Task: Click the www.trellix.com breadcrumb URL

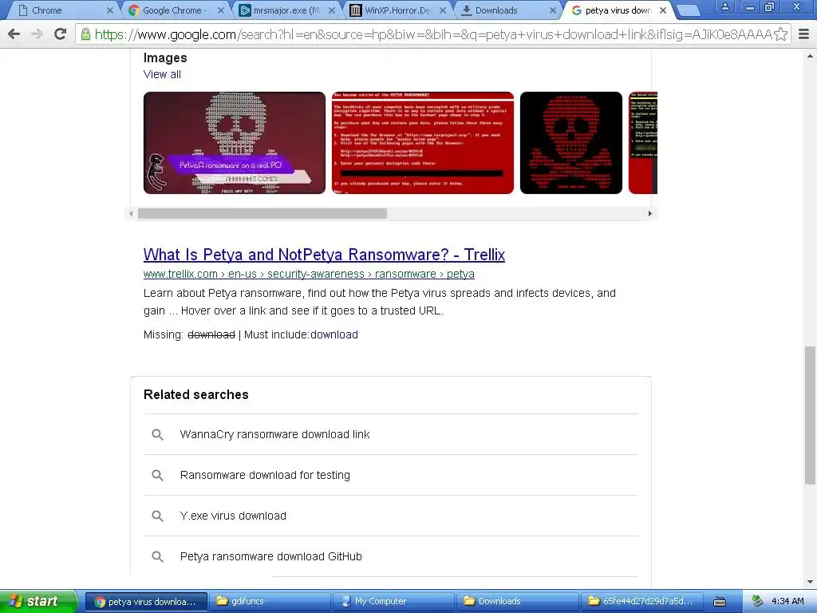Action: point(309,275)
